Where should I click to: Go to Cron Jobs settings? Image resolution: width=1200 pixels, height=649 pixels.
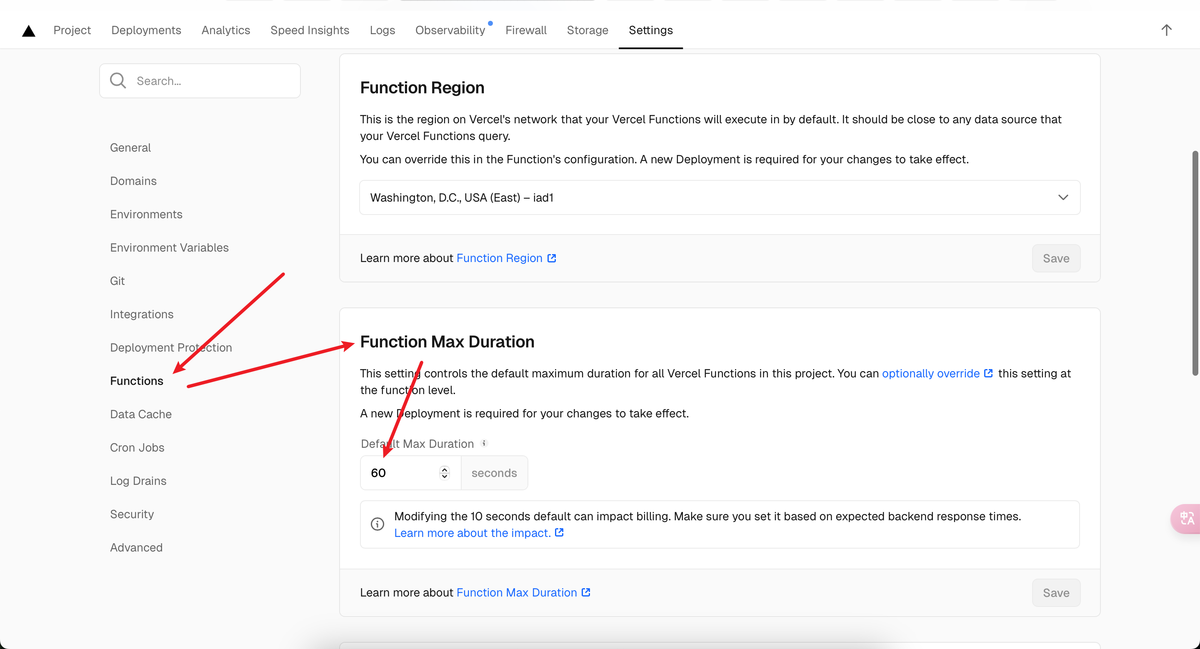pyautogui.click(x=137, y=447)
